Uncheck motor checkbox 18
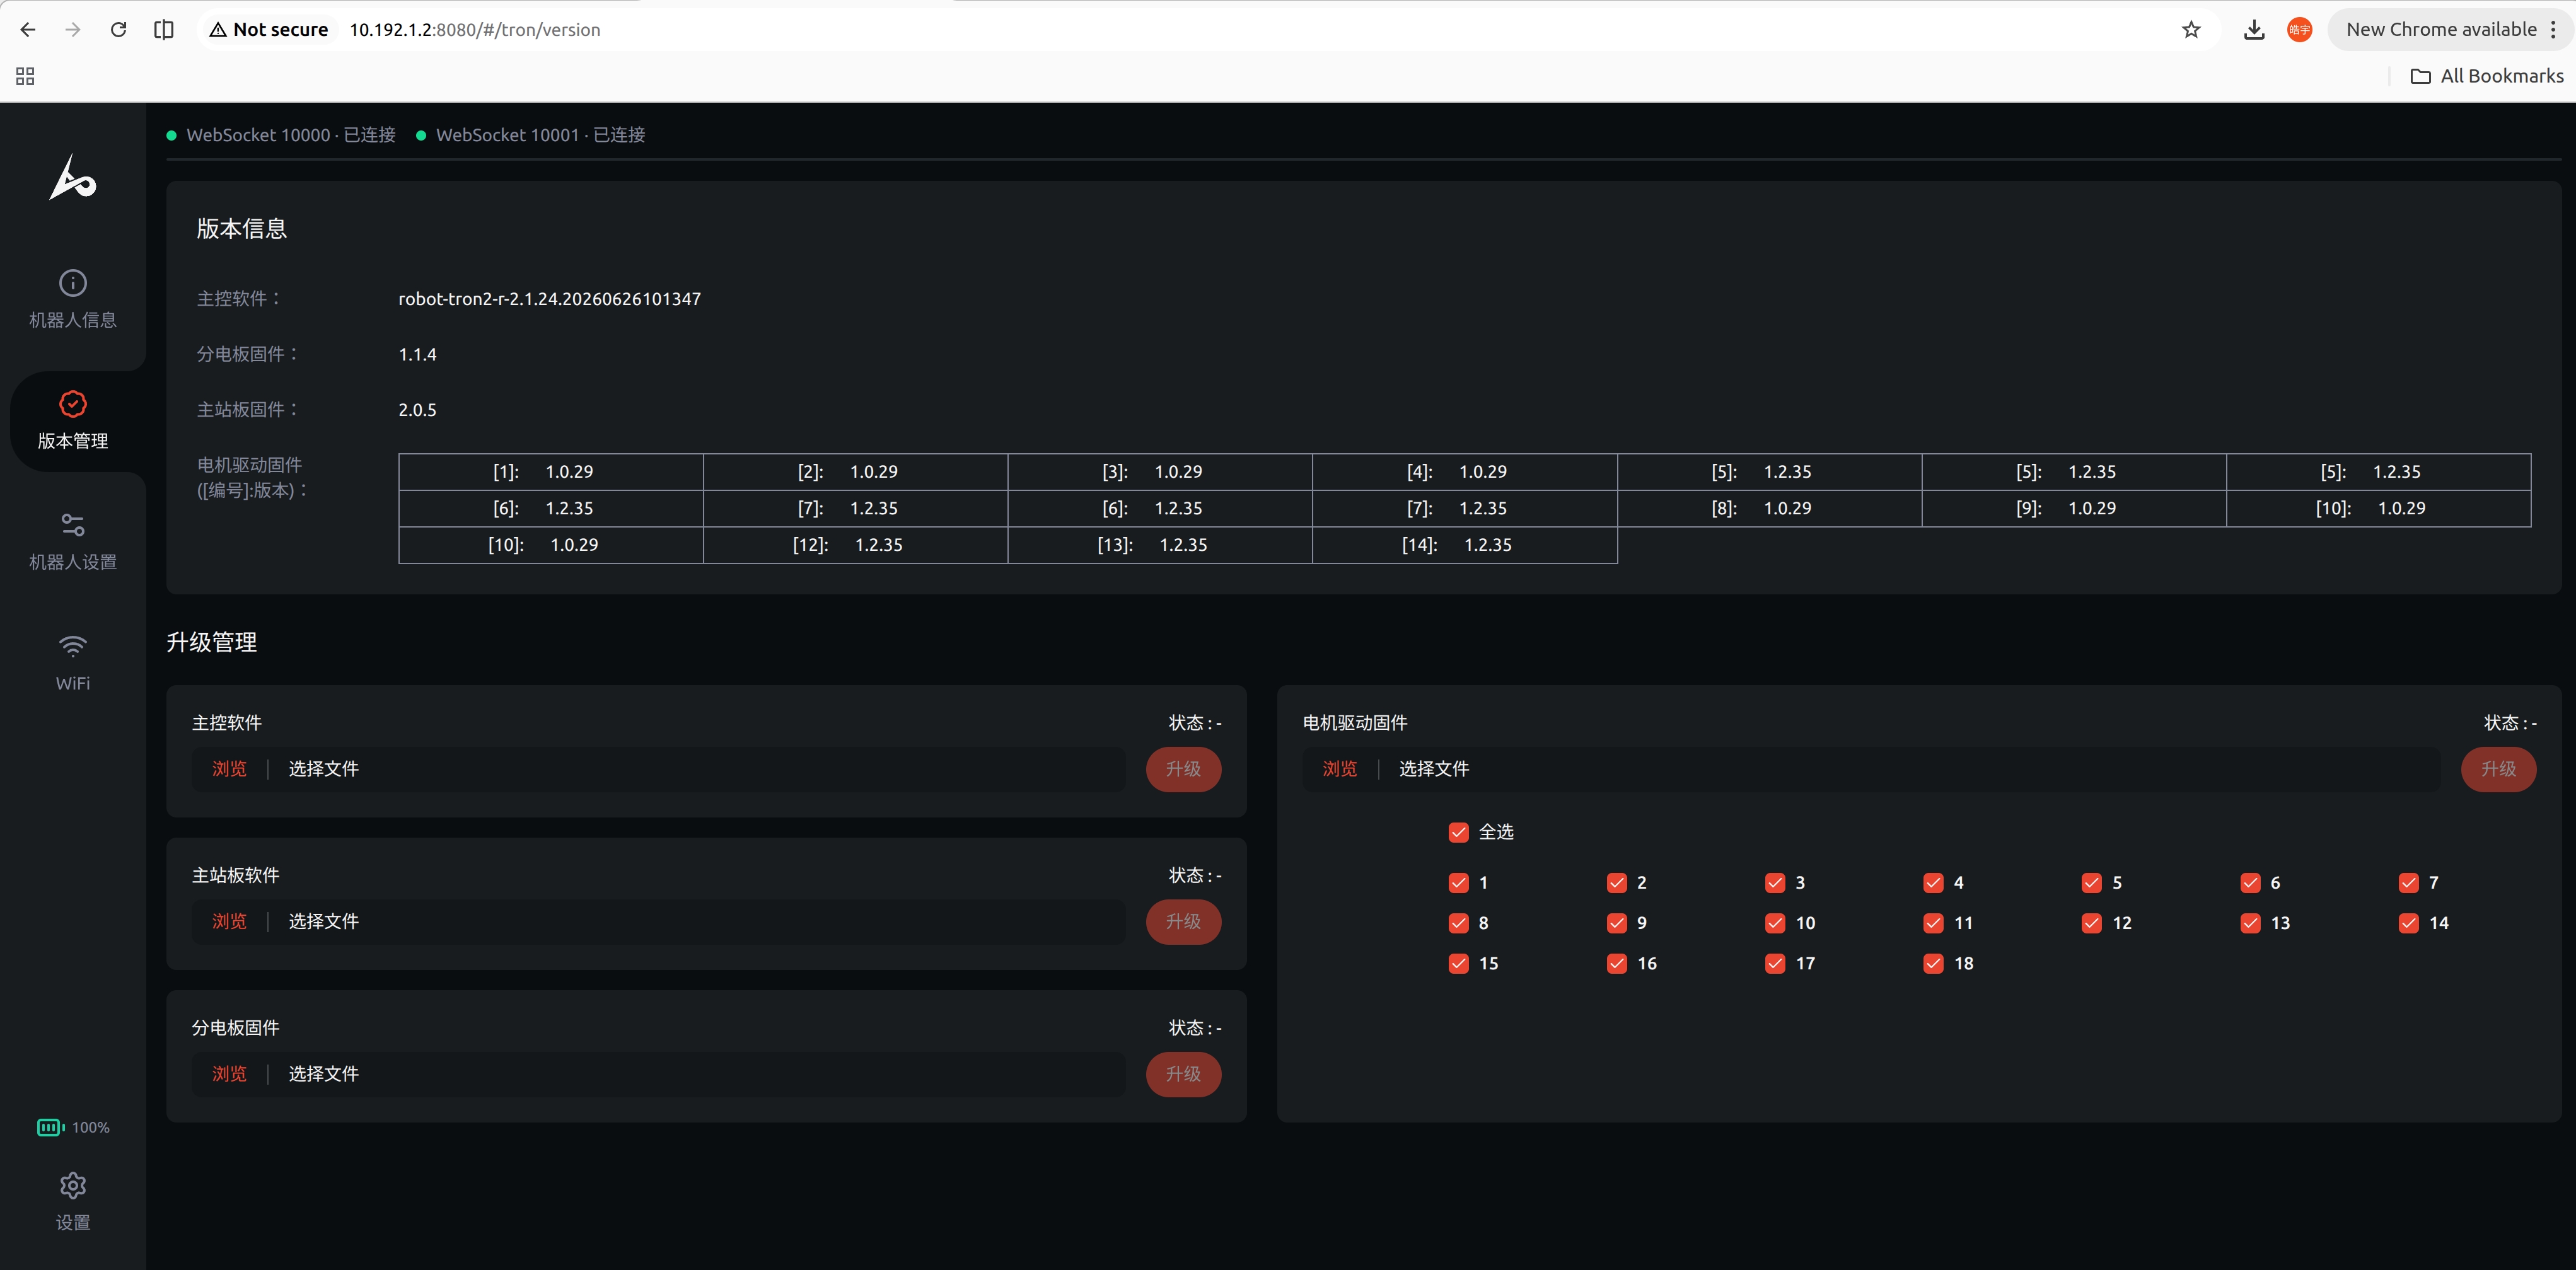The width and height of the screenshot is (2576, 1270). pyautogui.click(x=1933, y=964)
